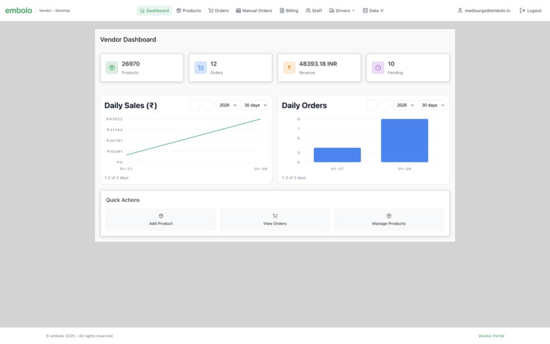Click the ₹41522 axis label
Viewport: 550px width, 344px height.
click(115, 119)
